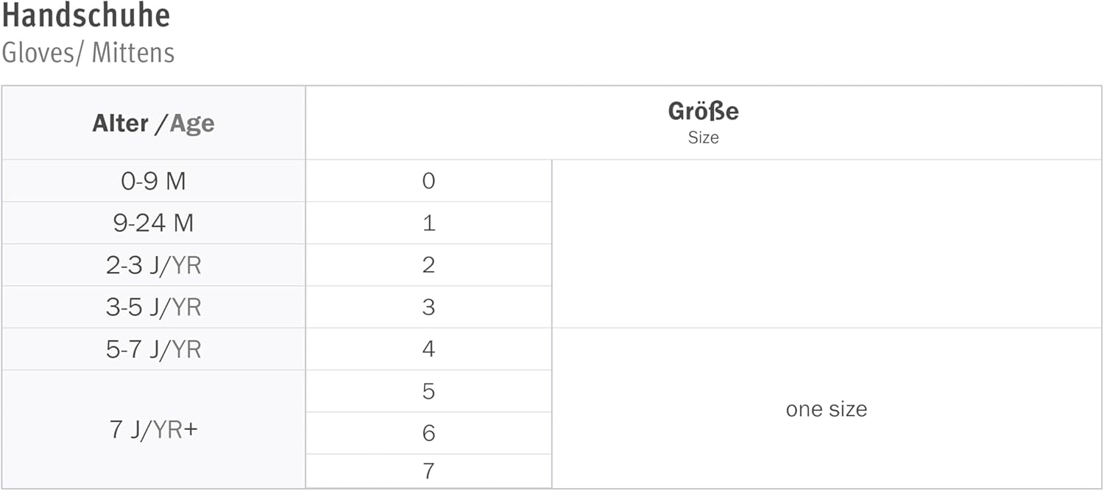
Task: Select the Größe Size column header
Action: [703, 122]
